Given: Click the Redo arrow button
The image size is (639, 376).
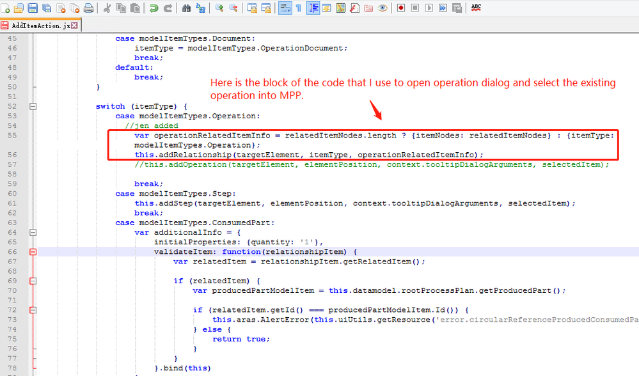Looking at the screenshot, I should (168, 8).
